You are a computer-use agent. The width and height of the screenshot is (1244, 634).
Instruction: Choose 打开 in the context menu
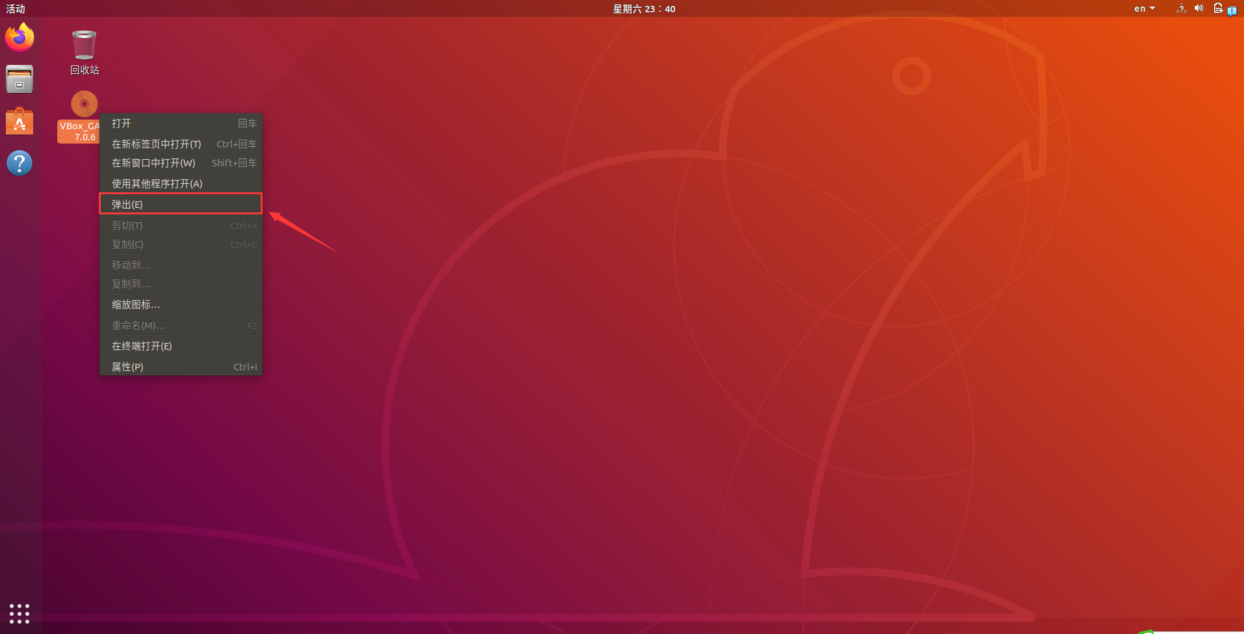(x=181, y=123)
